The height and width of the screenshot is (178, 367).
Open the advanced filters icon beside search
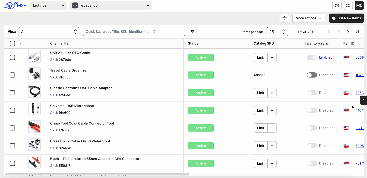192,32
